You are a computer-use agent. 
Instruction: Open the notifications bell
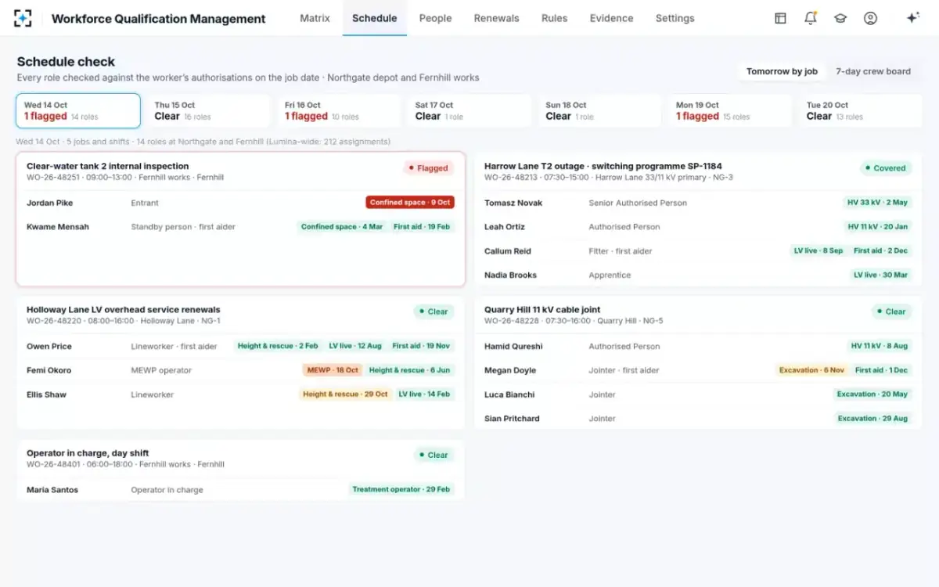click(811, 18)
